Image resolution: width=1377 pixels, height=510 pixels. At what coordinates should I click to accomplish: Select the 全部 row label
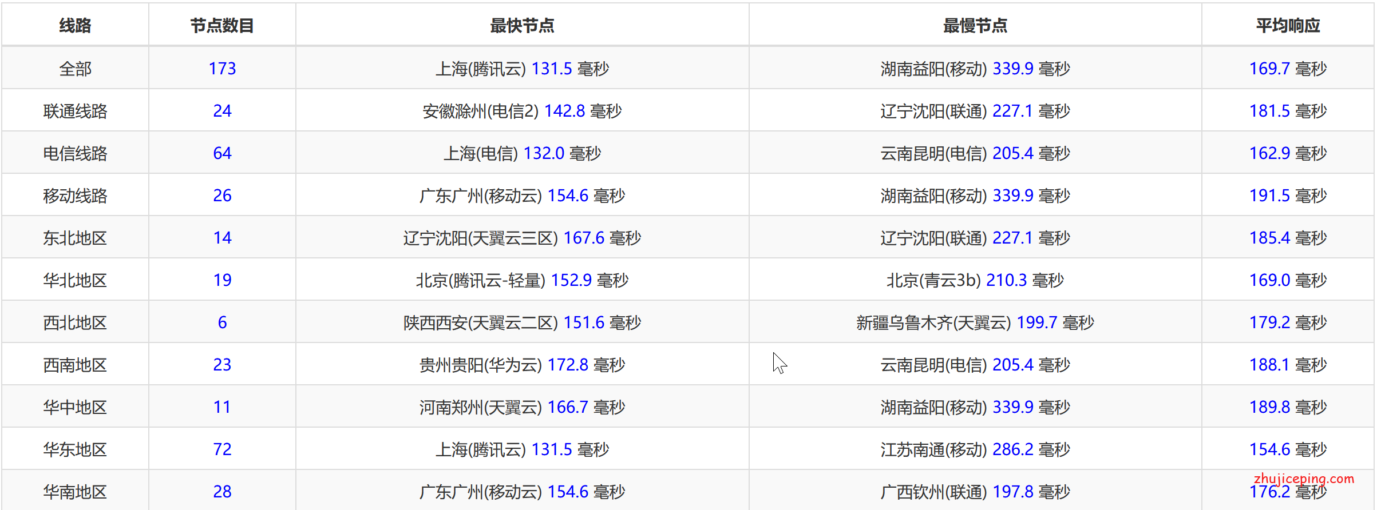pyautogui.click(x=75, y=69)
